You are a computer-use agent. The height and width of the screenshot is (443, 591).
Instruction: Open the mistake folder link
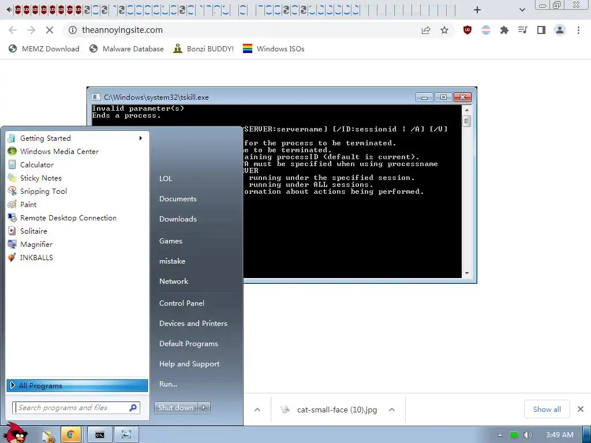coord(172,261)
